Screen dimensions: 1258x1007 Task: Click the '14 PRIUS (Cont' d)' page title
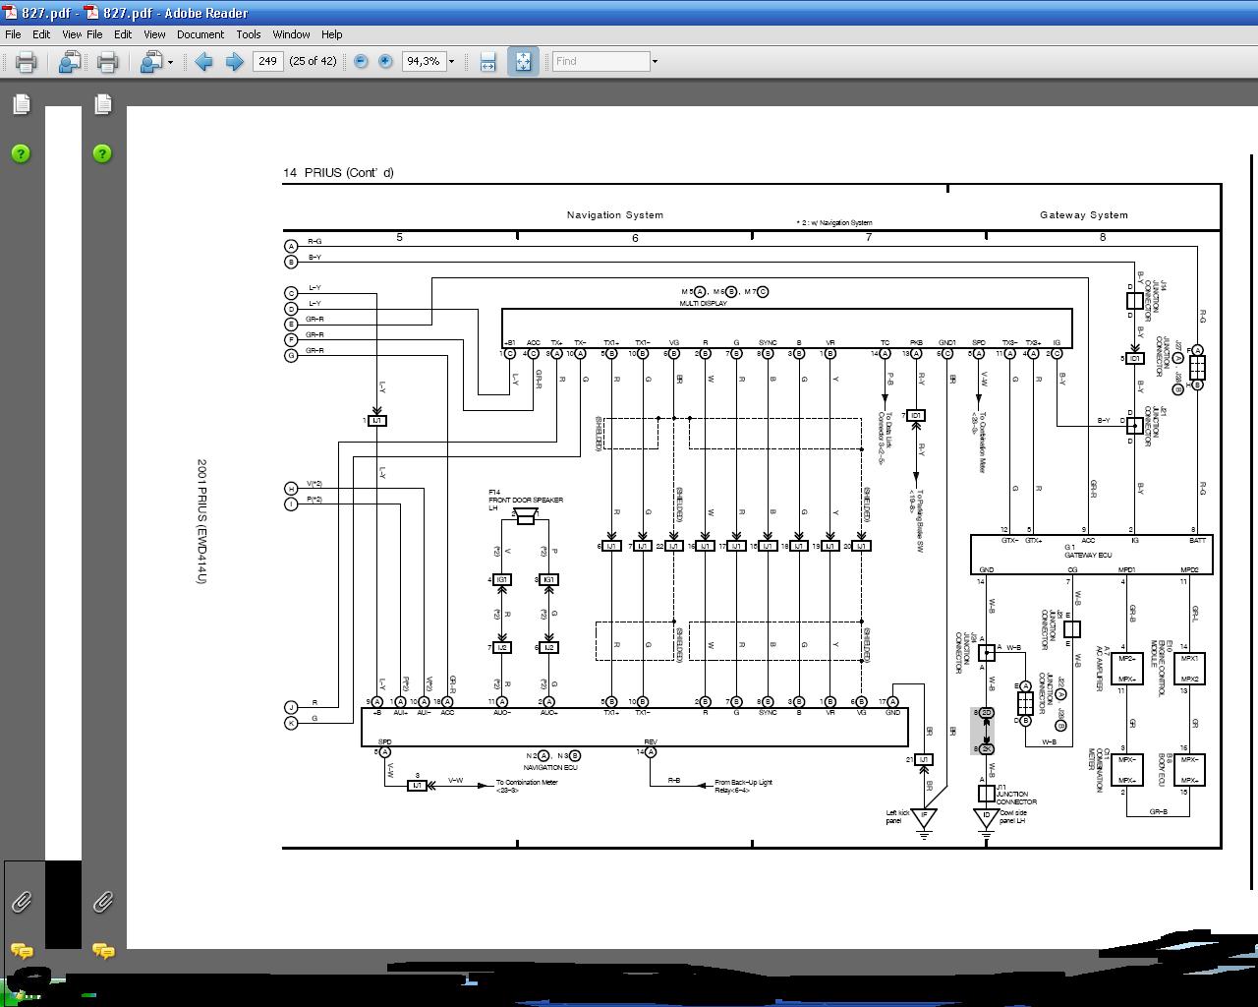coord(338,172)
